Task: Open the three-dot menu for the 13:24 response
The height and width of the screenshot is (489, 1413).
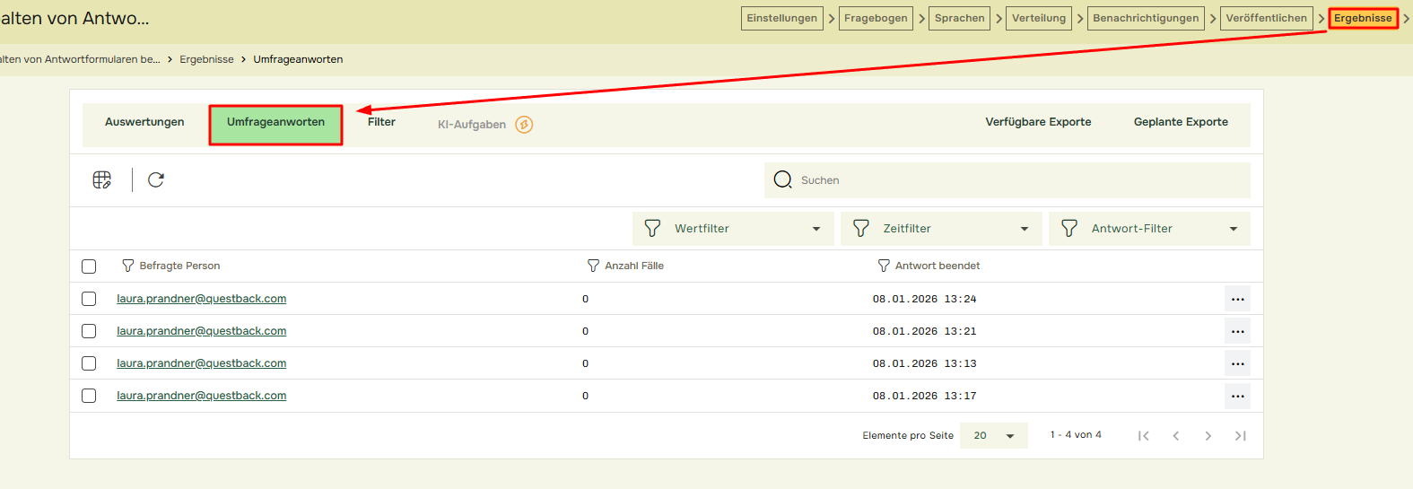Action: point(1237,299)
